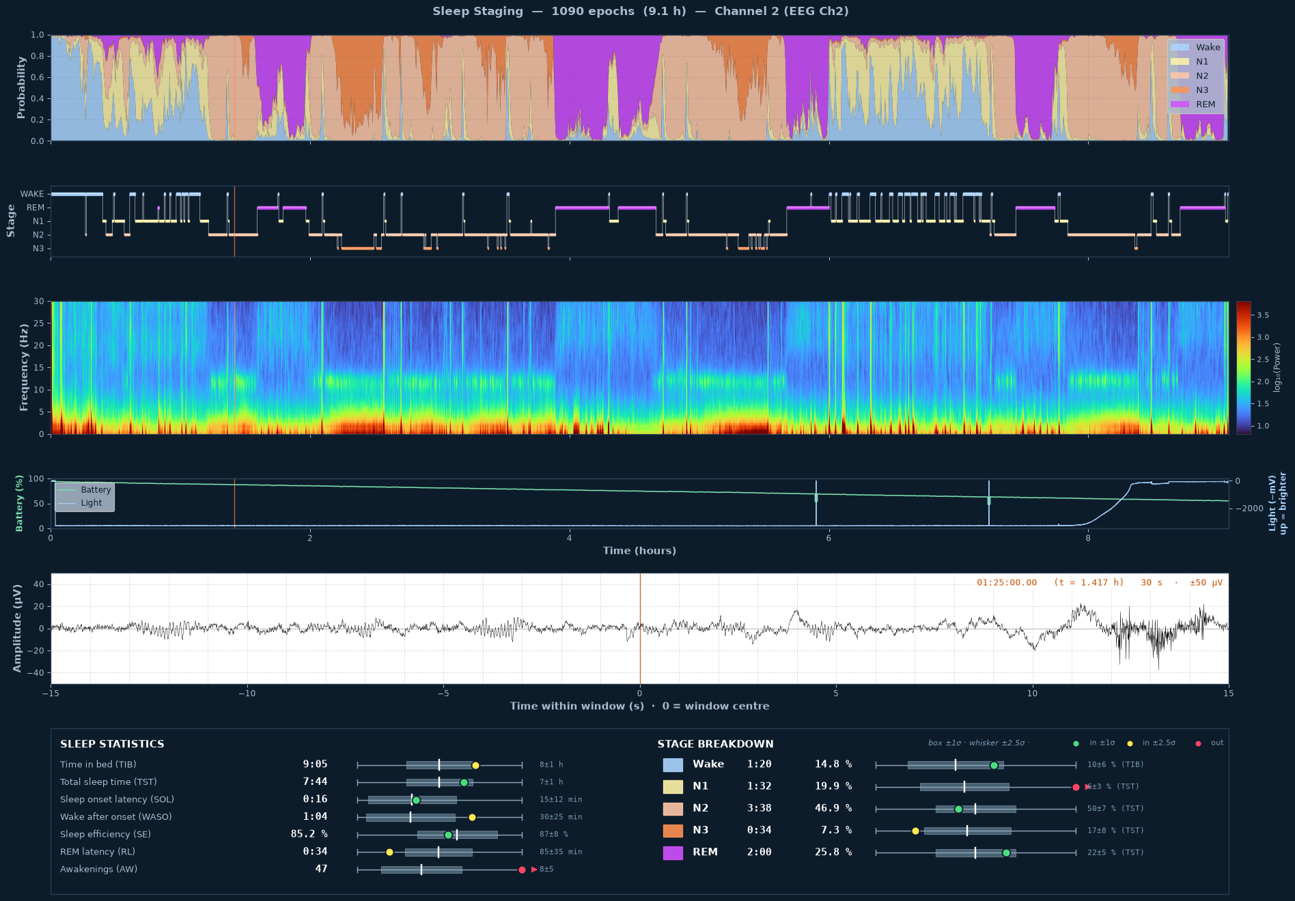The width and height of the screenshot is (1295, 901).
Task: Click the Wake swatch in the probability legend
Action: 1180,47
